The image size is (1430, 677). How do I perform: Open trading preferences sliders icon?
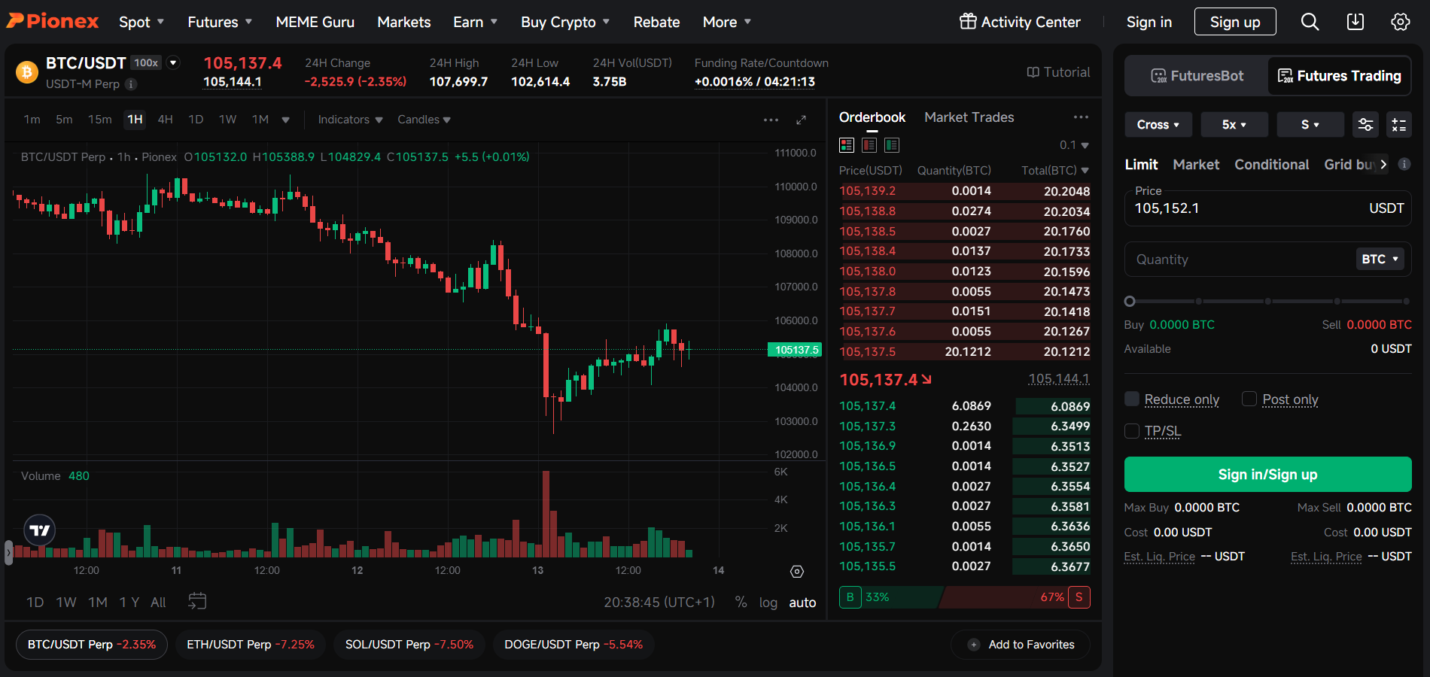pyautogui.click(x=1365, y=125)
